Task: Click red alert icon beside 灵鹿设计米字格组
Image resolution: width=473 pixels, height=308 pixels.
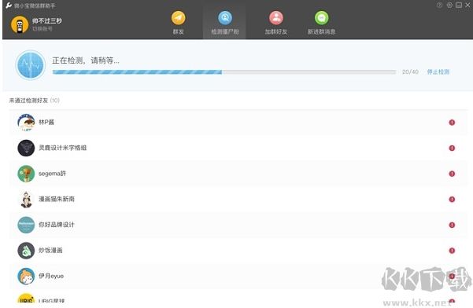Action: (x=452, y=148)
